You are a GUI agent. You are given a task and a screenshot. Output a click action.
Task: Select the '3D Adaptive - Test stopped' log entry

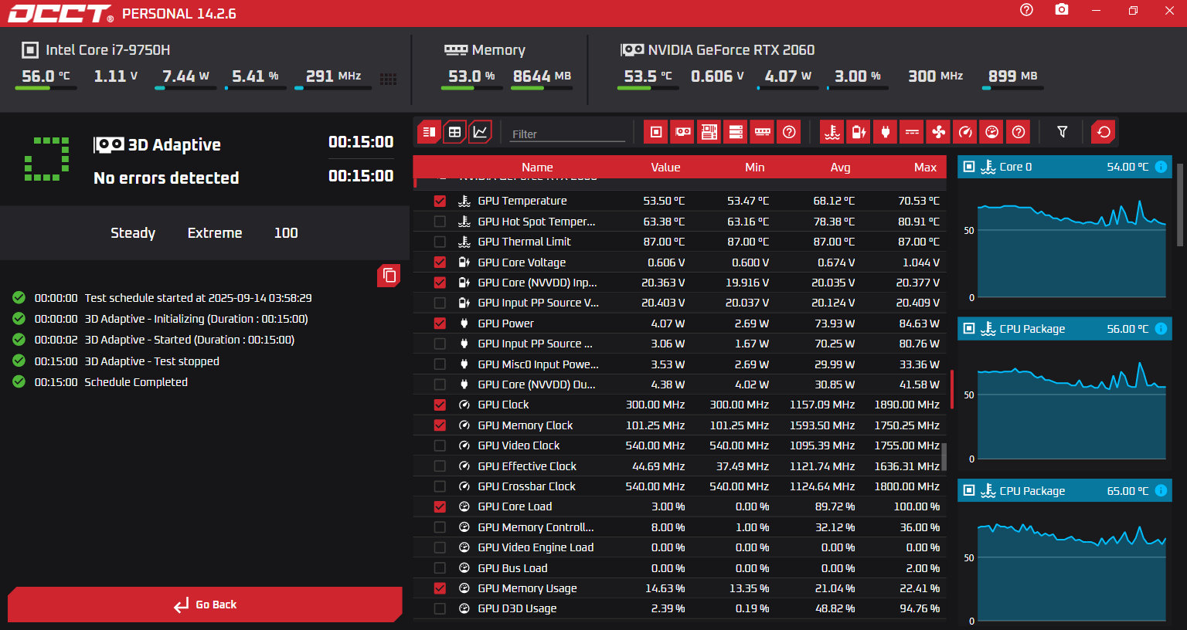point(151,361)
